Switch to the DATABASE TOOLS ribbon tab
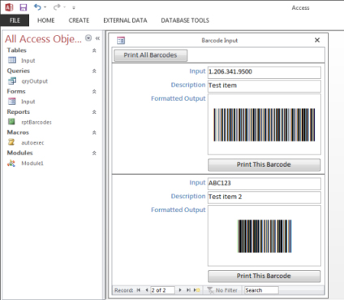Screen dimensions: 344x300 click(185, 20)
